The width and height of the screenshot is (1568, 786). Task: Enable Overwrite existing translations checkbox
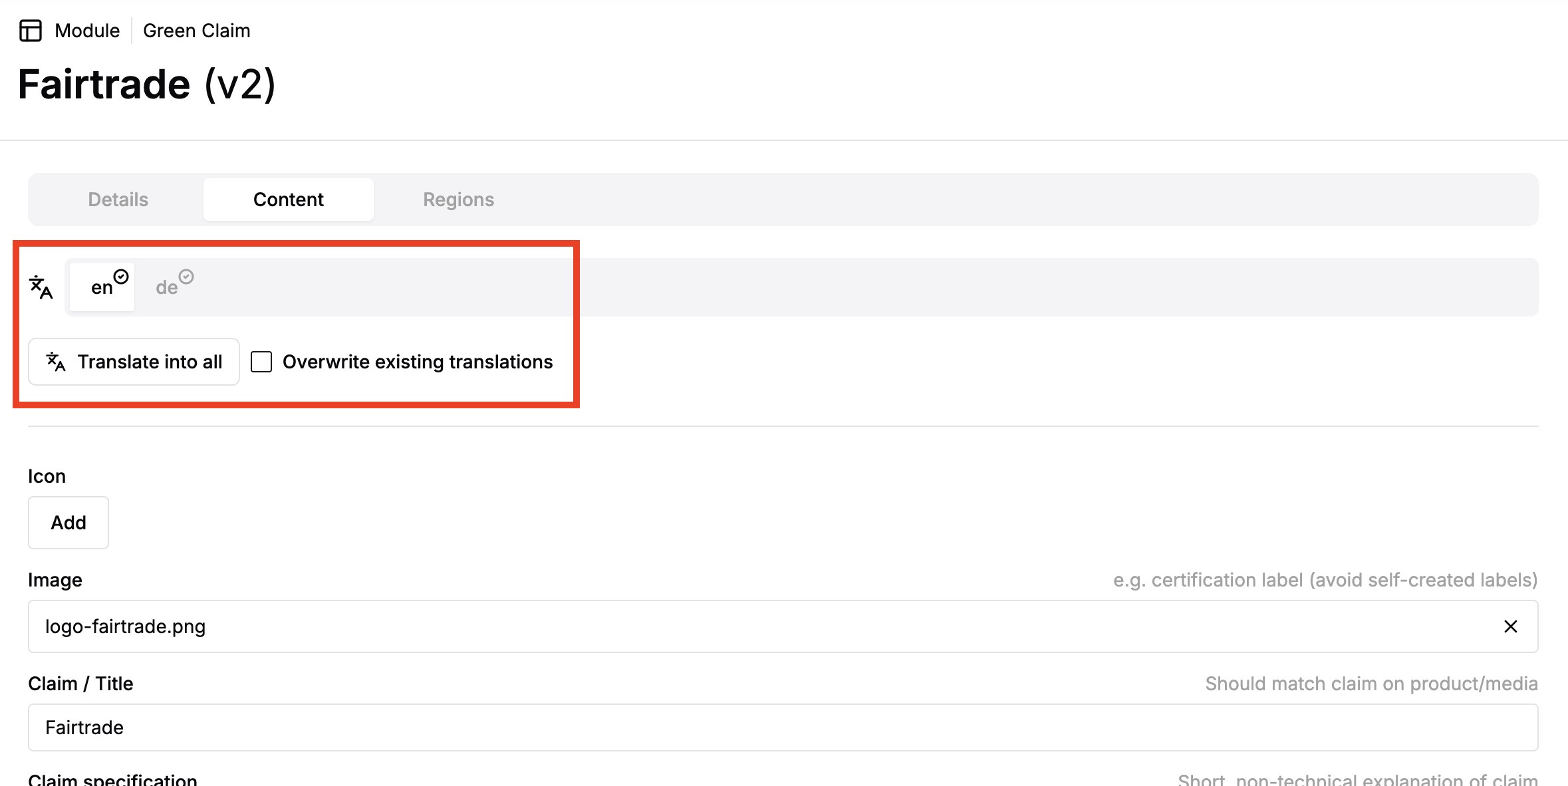coord(261,362)
